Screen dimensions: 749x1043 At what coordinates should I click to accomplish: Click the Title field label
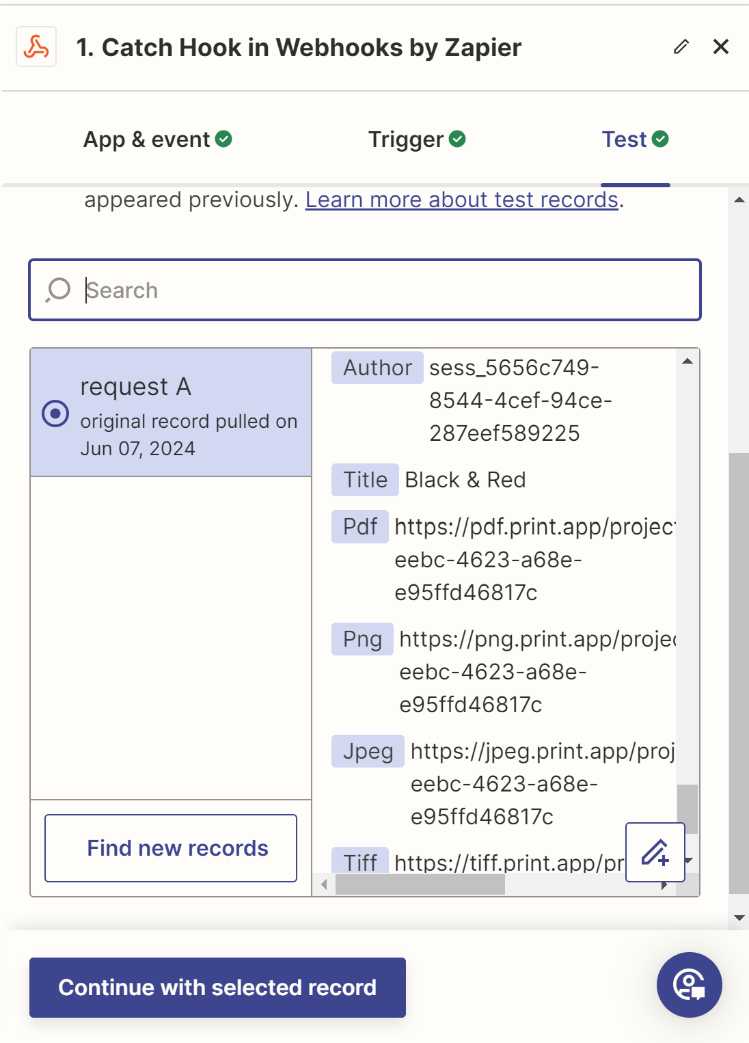pyautogui.click(x=365, y=480)
